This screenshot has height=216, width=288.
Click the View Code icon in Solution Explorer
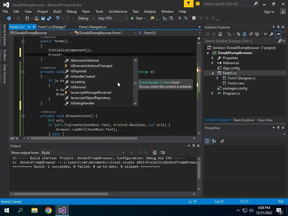click(265, 34)
